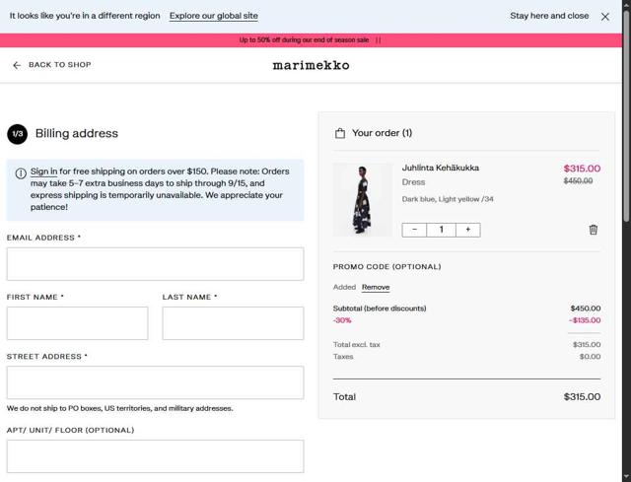Open the dress product thumbnail
The height and width of the screenshot is (482, 631).
coord(363,199)
